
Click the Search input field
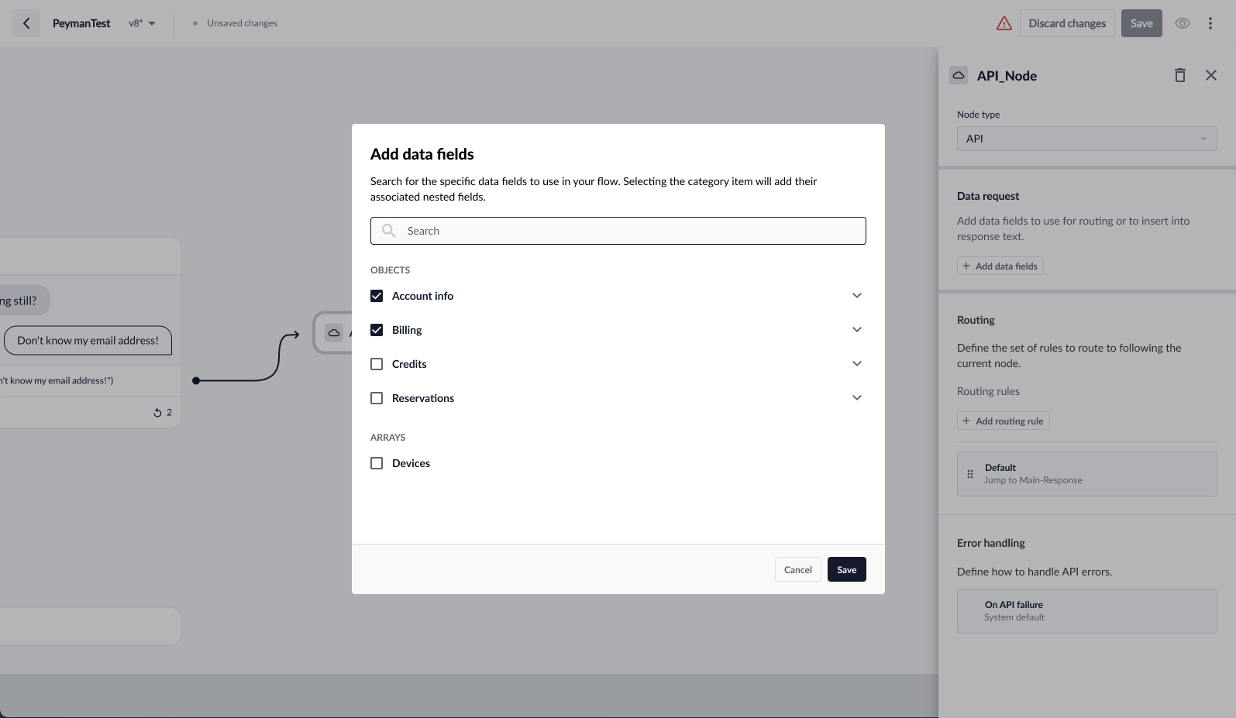pyautogui.click(x=618, y=231)
